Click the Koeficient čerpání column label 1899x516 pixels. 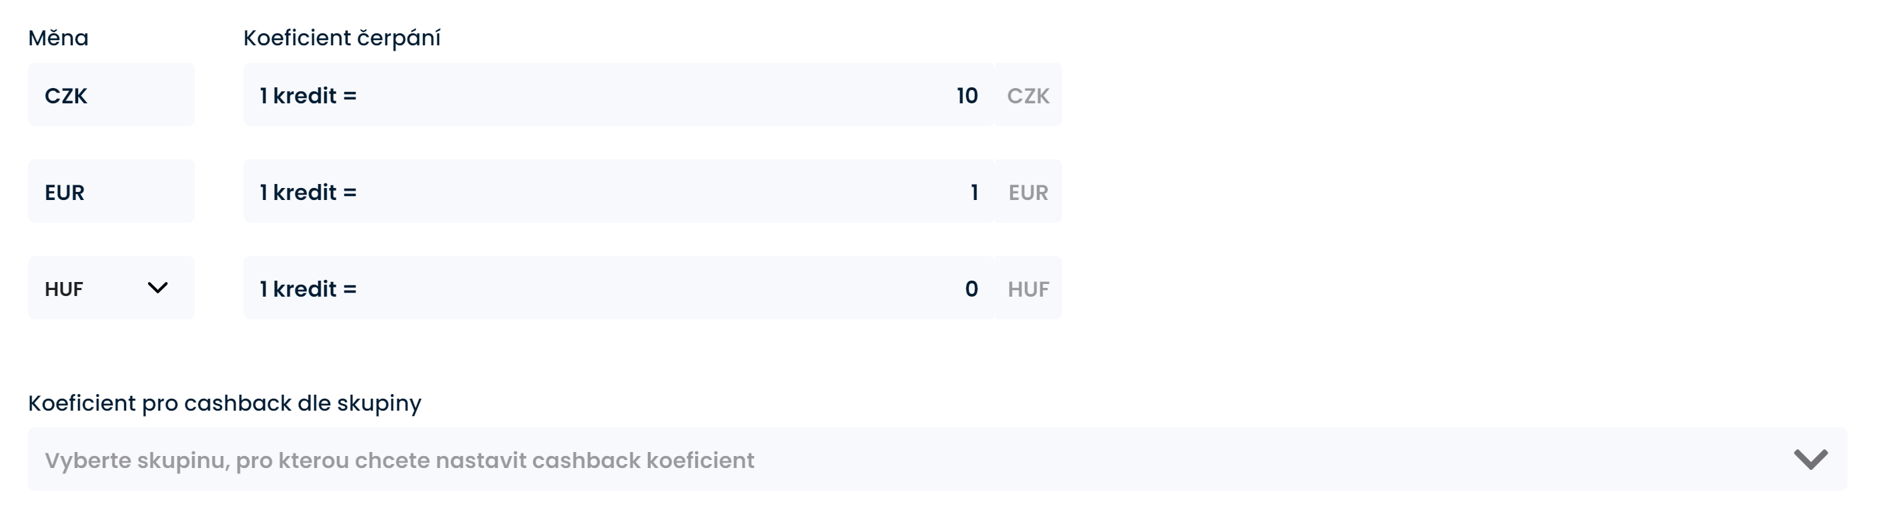tap(342, 37)
